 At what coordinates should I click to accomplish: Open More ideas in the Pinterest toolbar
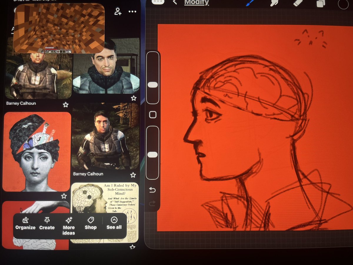(69, 226)
